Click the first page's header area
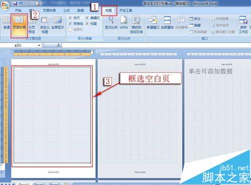 tap(53, 64)
